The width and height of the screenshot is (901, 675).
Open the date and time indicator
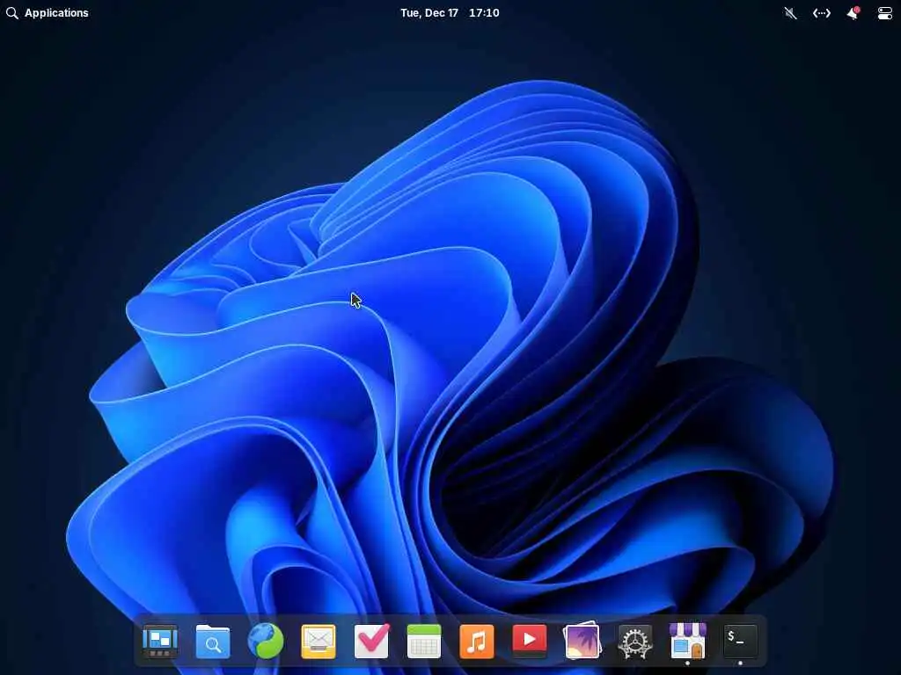click(x=450, y=12)
